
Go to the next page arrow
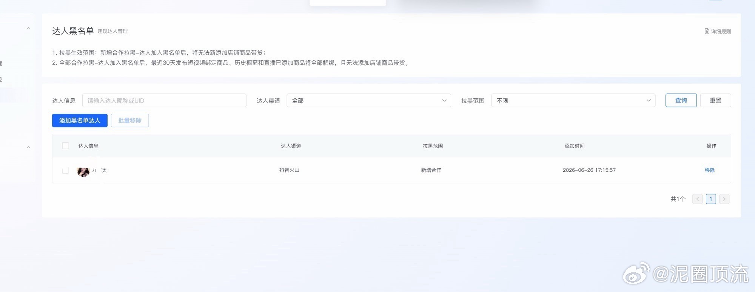[724, 199]
